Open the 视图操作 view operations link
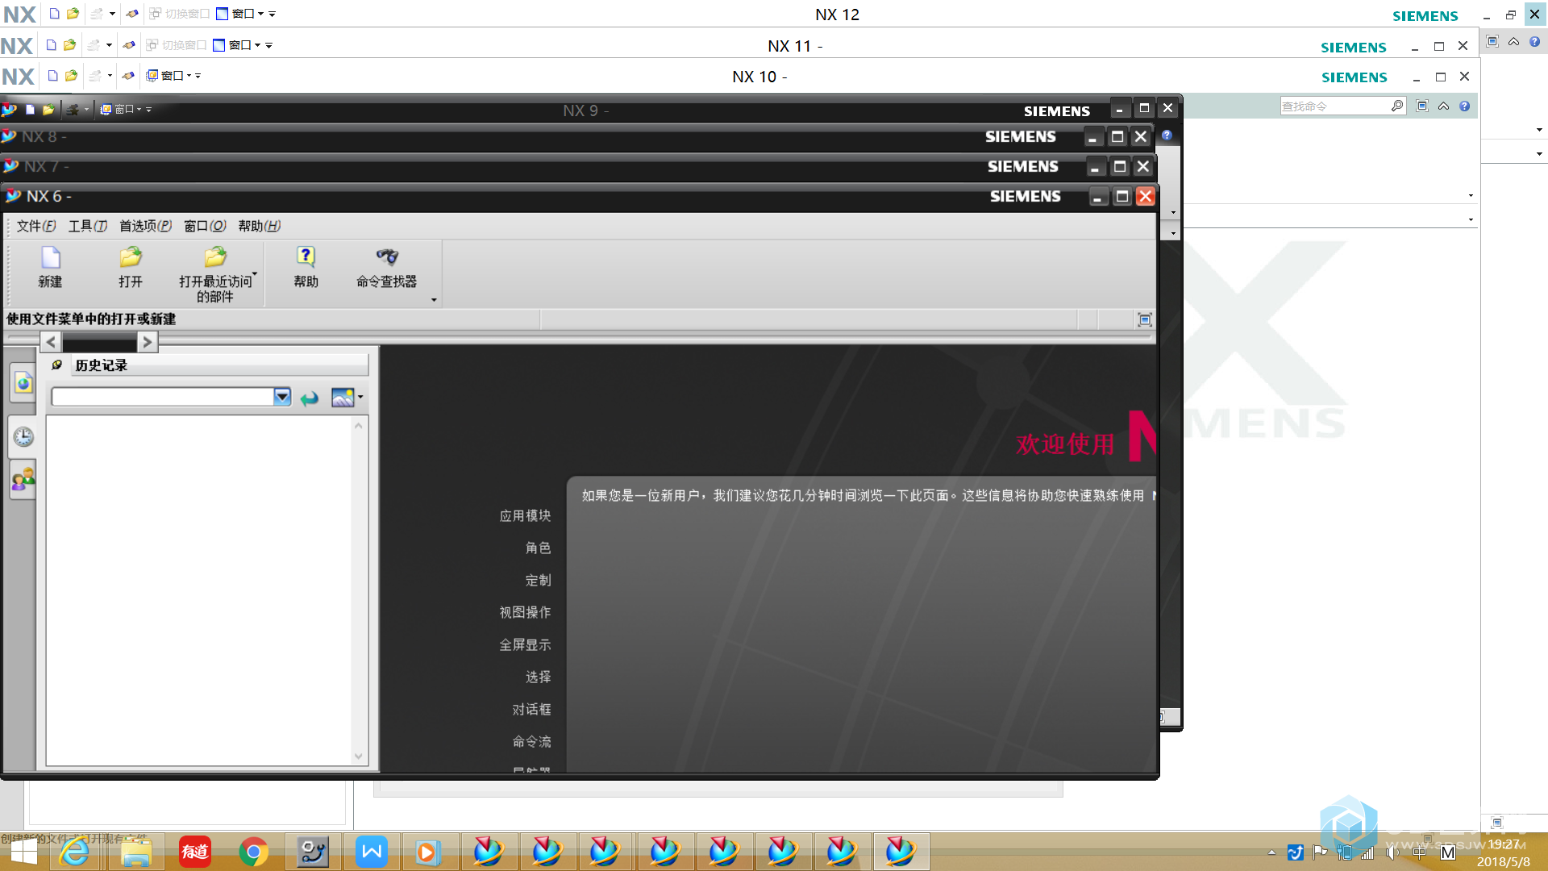The height and width of the screenshot is (871, 1548). tap(525, 612)
